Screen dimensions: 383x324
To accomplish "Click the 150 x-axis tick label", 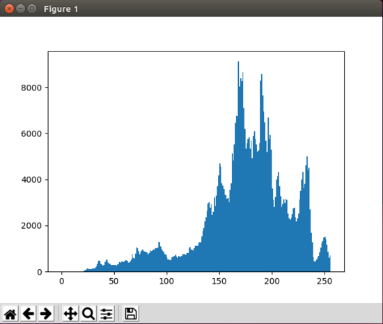I will tap(219, 282).
